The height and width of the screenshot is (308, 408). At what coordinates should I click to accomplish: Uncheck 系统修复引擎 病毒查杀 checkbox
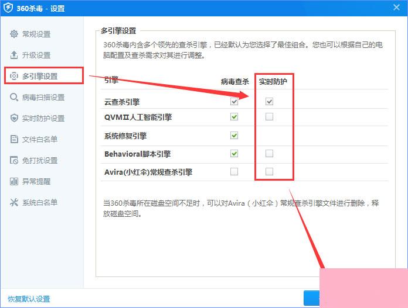point(234,136)
